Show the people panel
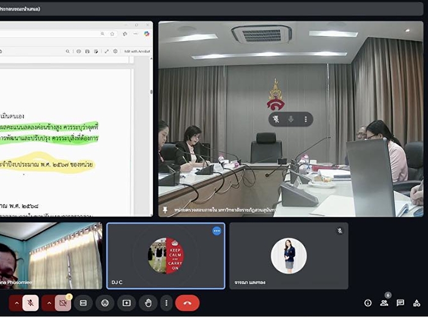 384,303
